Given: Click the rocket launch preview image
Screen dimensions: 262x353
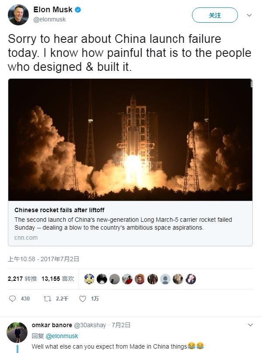Looking at the screenshot, I should pos(130,140).
